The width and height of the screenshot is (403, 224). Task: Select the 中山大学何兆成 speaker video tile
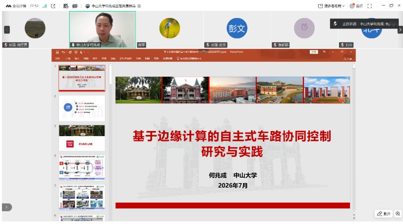point(103,30)
